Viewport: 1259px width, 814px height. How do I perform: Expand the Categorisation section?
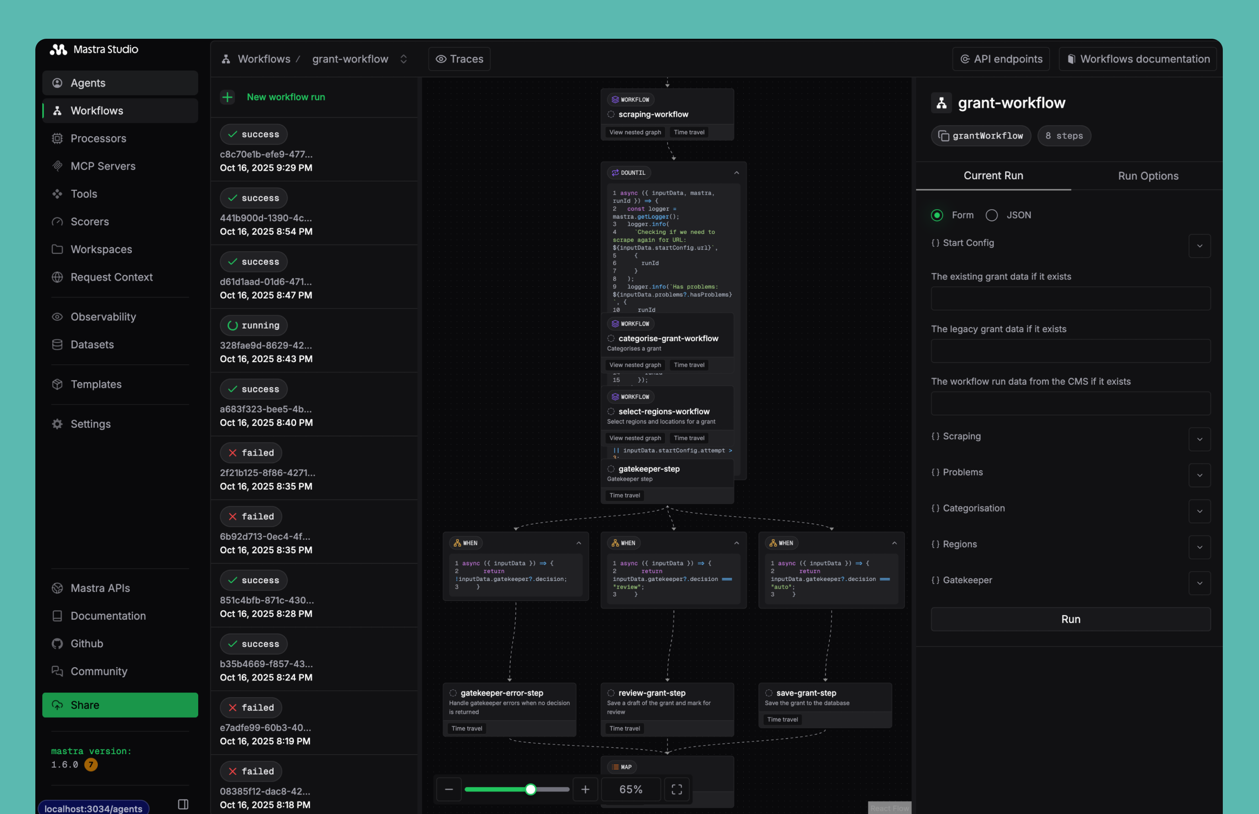(x=1199, y=511)
